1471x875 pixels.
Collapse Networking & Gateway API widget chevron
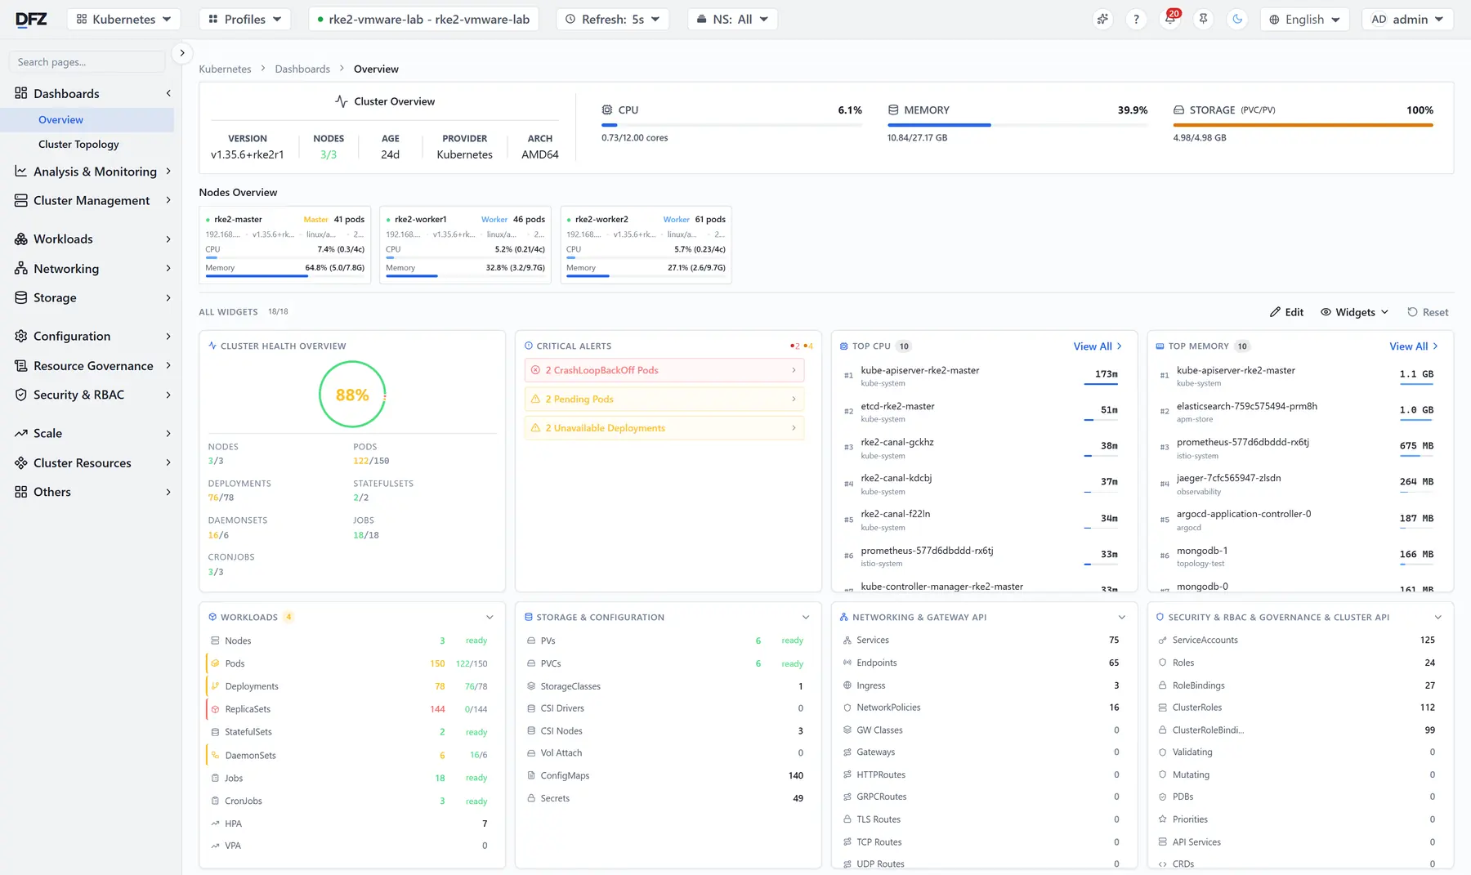[1122, 618]
